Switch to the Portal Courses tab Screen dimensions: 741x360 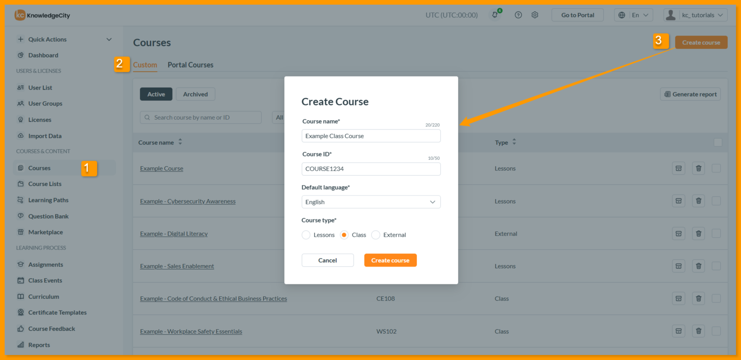(190, 65)
